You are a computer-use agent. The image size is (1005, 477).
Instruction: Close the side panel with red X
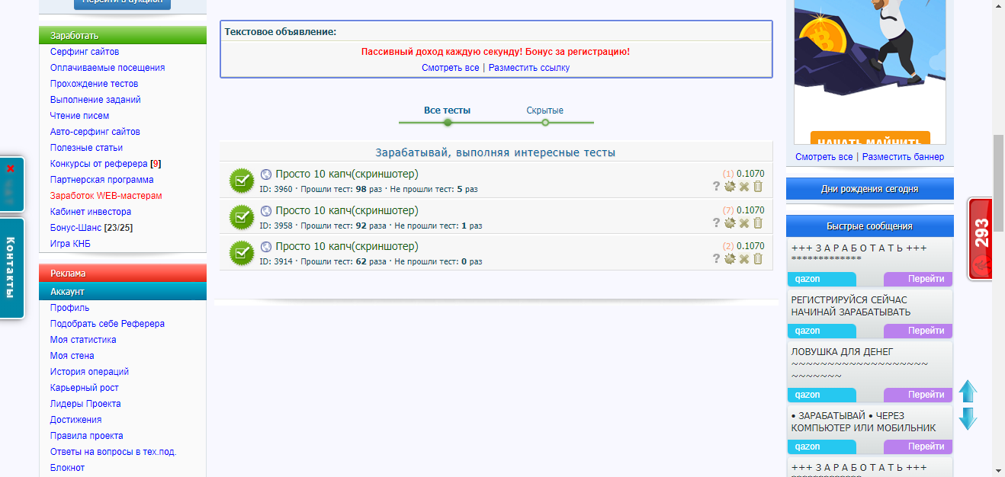11,168
